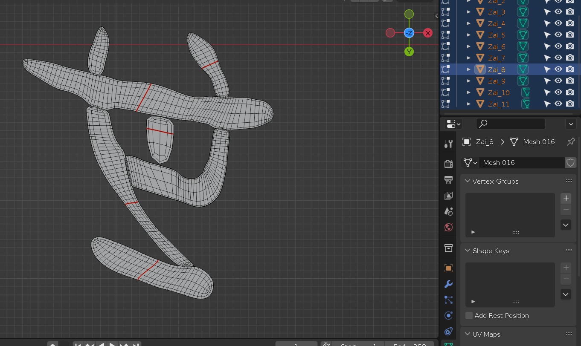581x346 pixels.
Task: Expand the Zai_3 row in the outliner
Action: [x=469, y=12]
